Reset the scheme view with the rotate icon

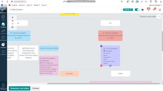[x=12, y=21]
